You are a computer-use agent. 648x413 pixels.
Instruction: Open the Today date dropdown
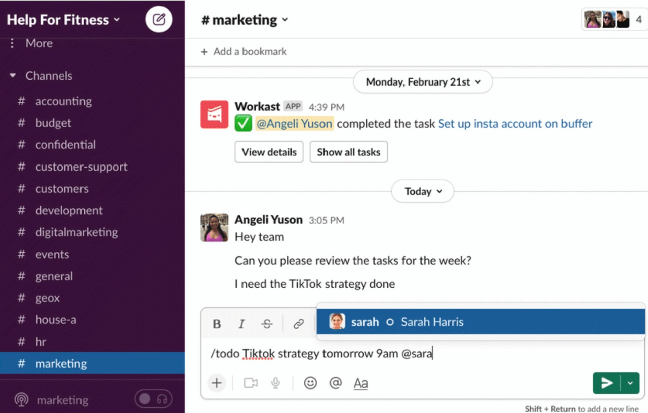(422, 191)
